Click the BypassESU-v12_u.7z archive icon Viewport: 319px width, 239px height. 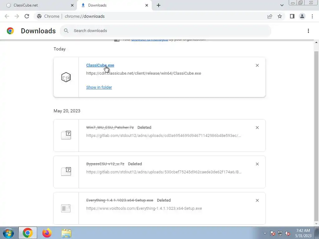coord(66,171)
